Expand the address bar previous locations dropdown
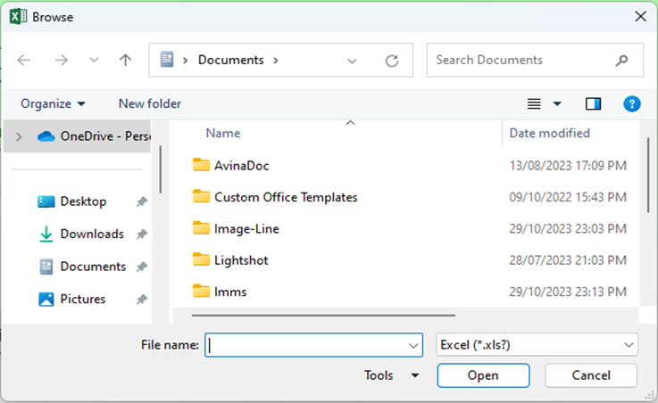This screenshot has height=403, width=658. 352,61
